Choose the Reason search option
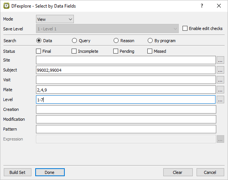 tap(116, 41)
